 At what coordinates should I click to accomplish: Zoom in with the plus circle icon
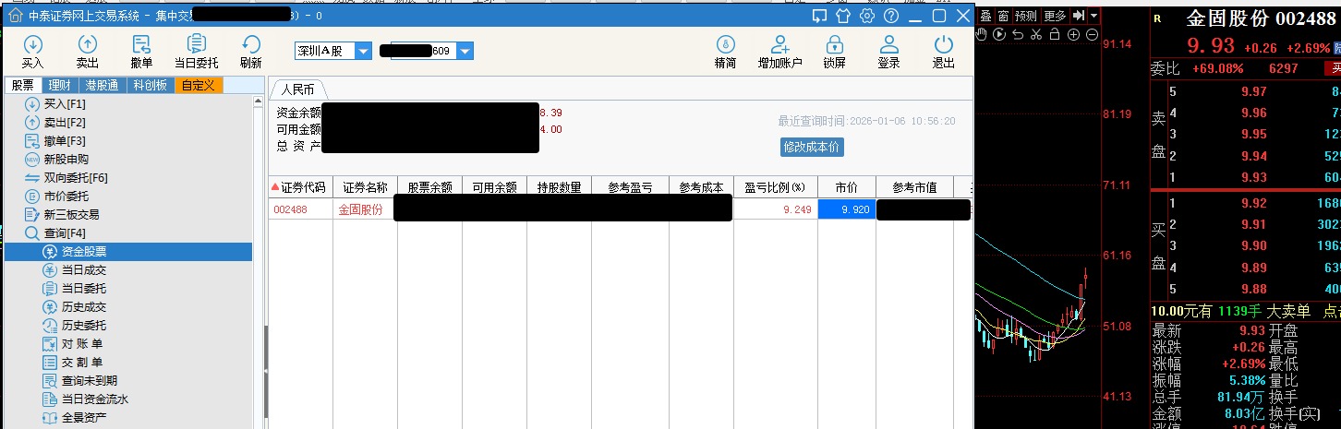1073,35
